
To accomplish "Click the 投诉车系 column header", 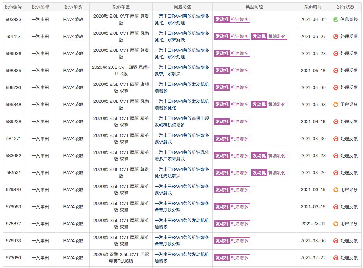I will (x=73, y=7).
